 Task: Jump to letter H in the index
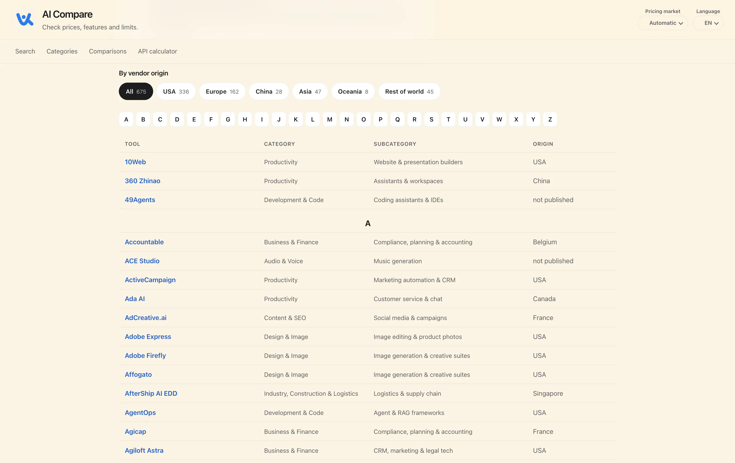point(245,119)
